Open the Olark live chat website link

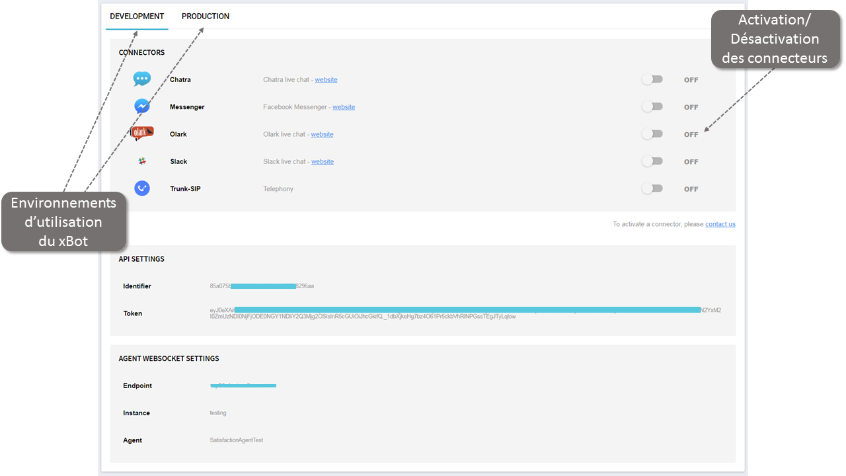tap(323, 134)
